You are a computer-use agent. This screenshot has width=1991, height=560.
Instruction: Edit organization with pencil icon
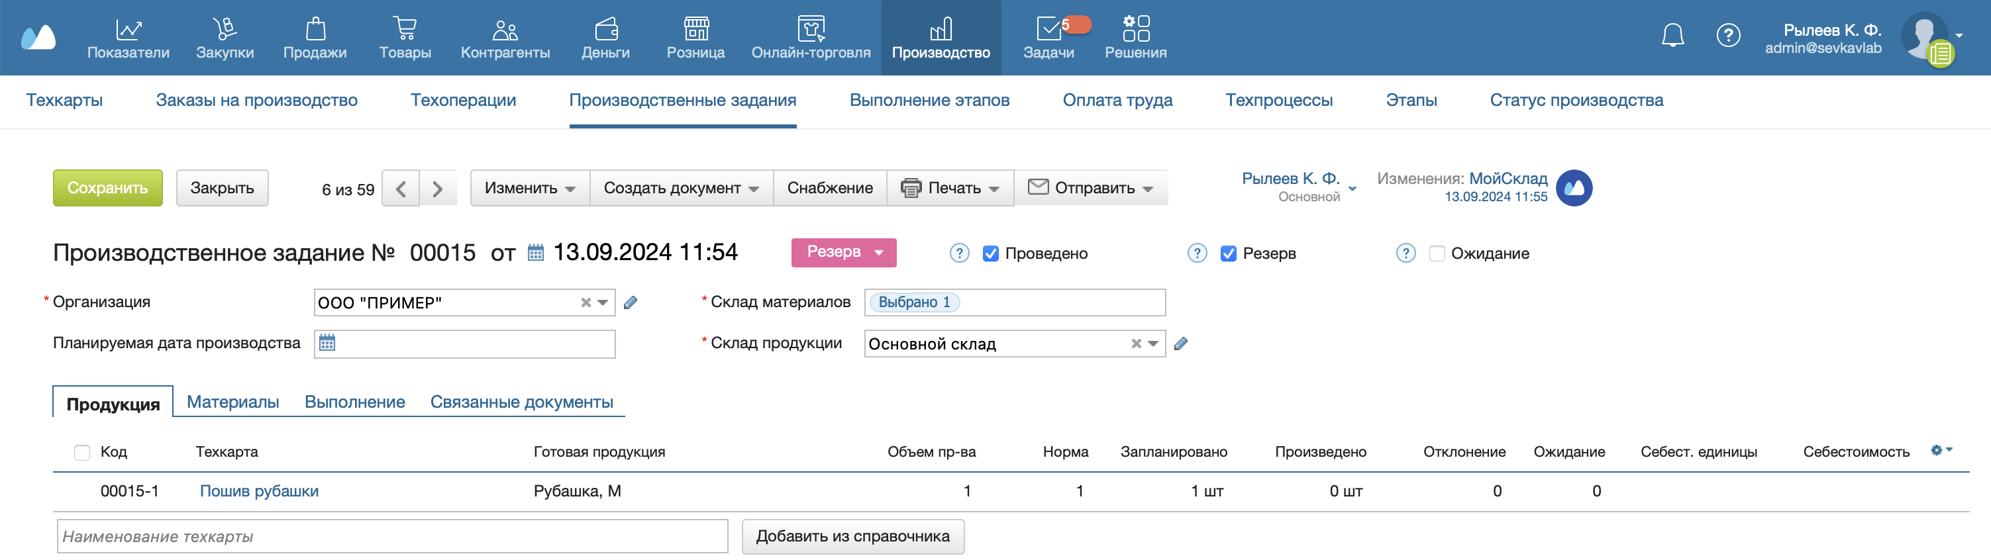coord(631,302)
